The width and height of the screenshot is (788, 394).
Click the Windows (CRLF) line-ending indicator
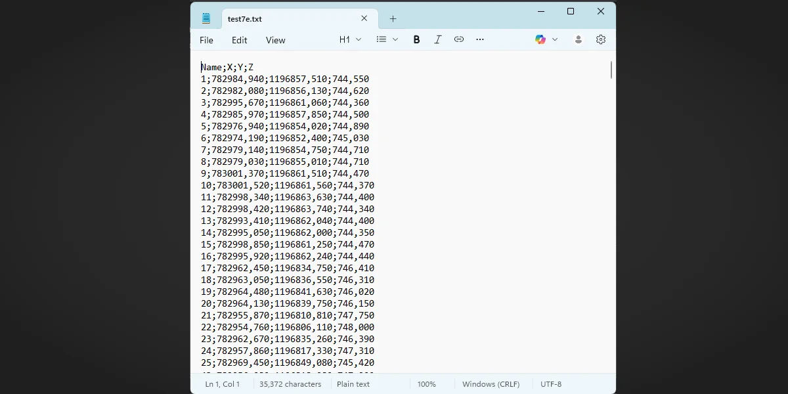pos(491,383)
